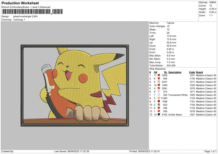Select the Zoom value 1:1

pos(211,15)
